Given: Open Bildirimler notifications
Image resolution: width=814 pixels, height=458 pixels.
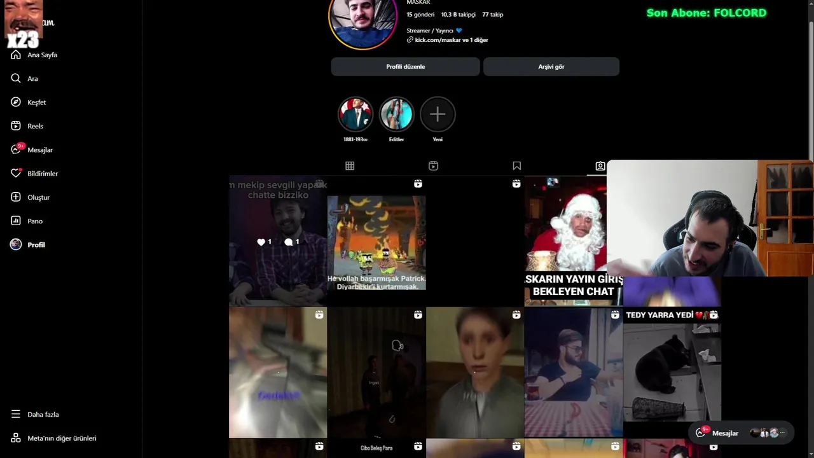Looking at the screenshot, I should (43, 174).
